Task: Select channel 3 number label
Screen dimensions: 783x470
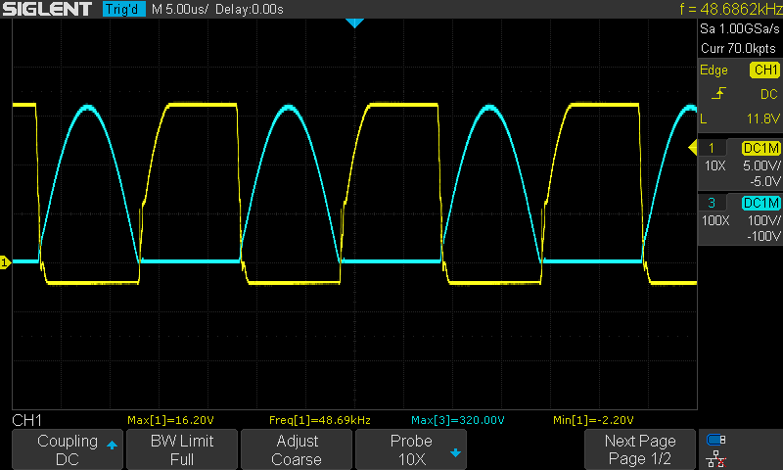Action: click(x=712, y=203)
